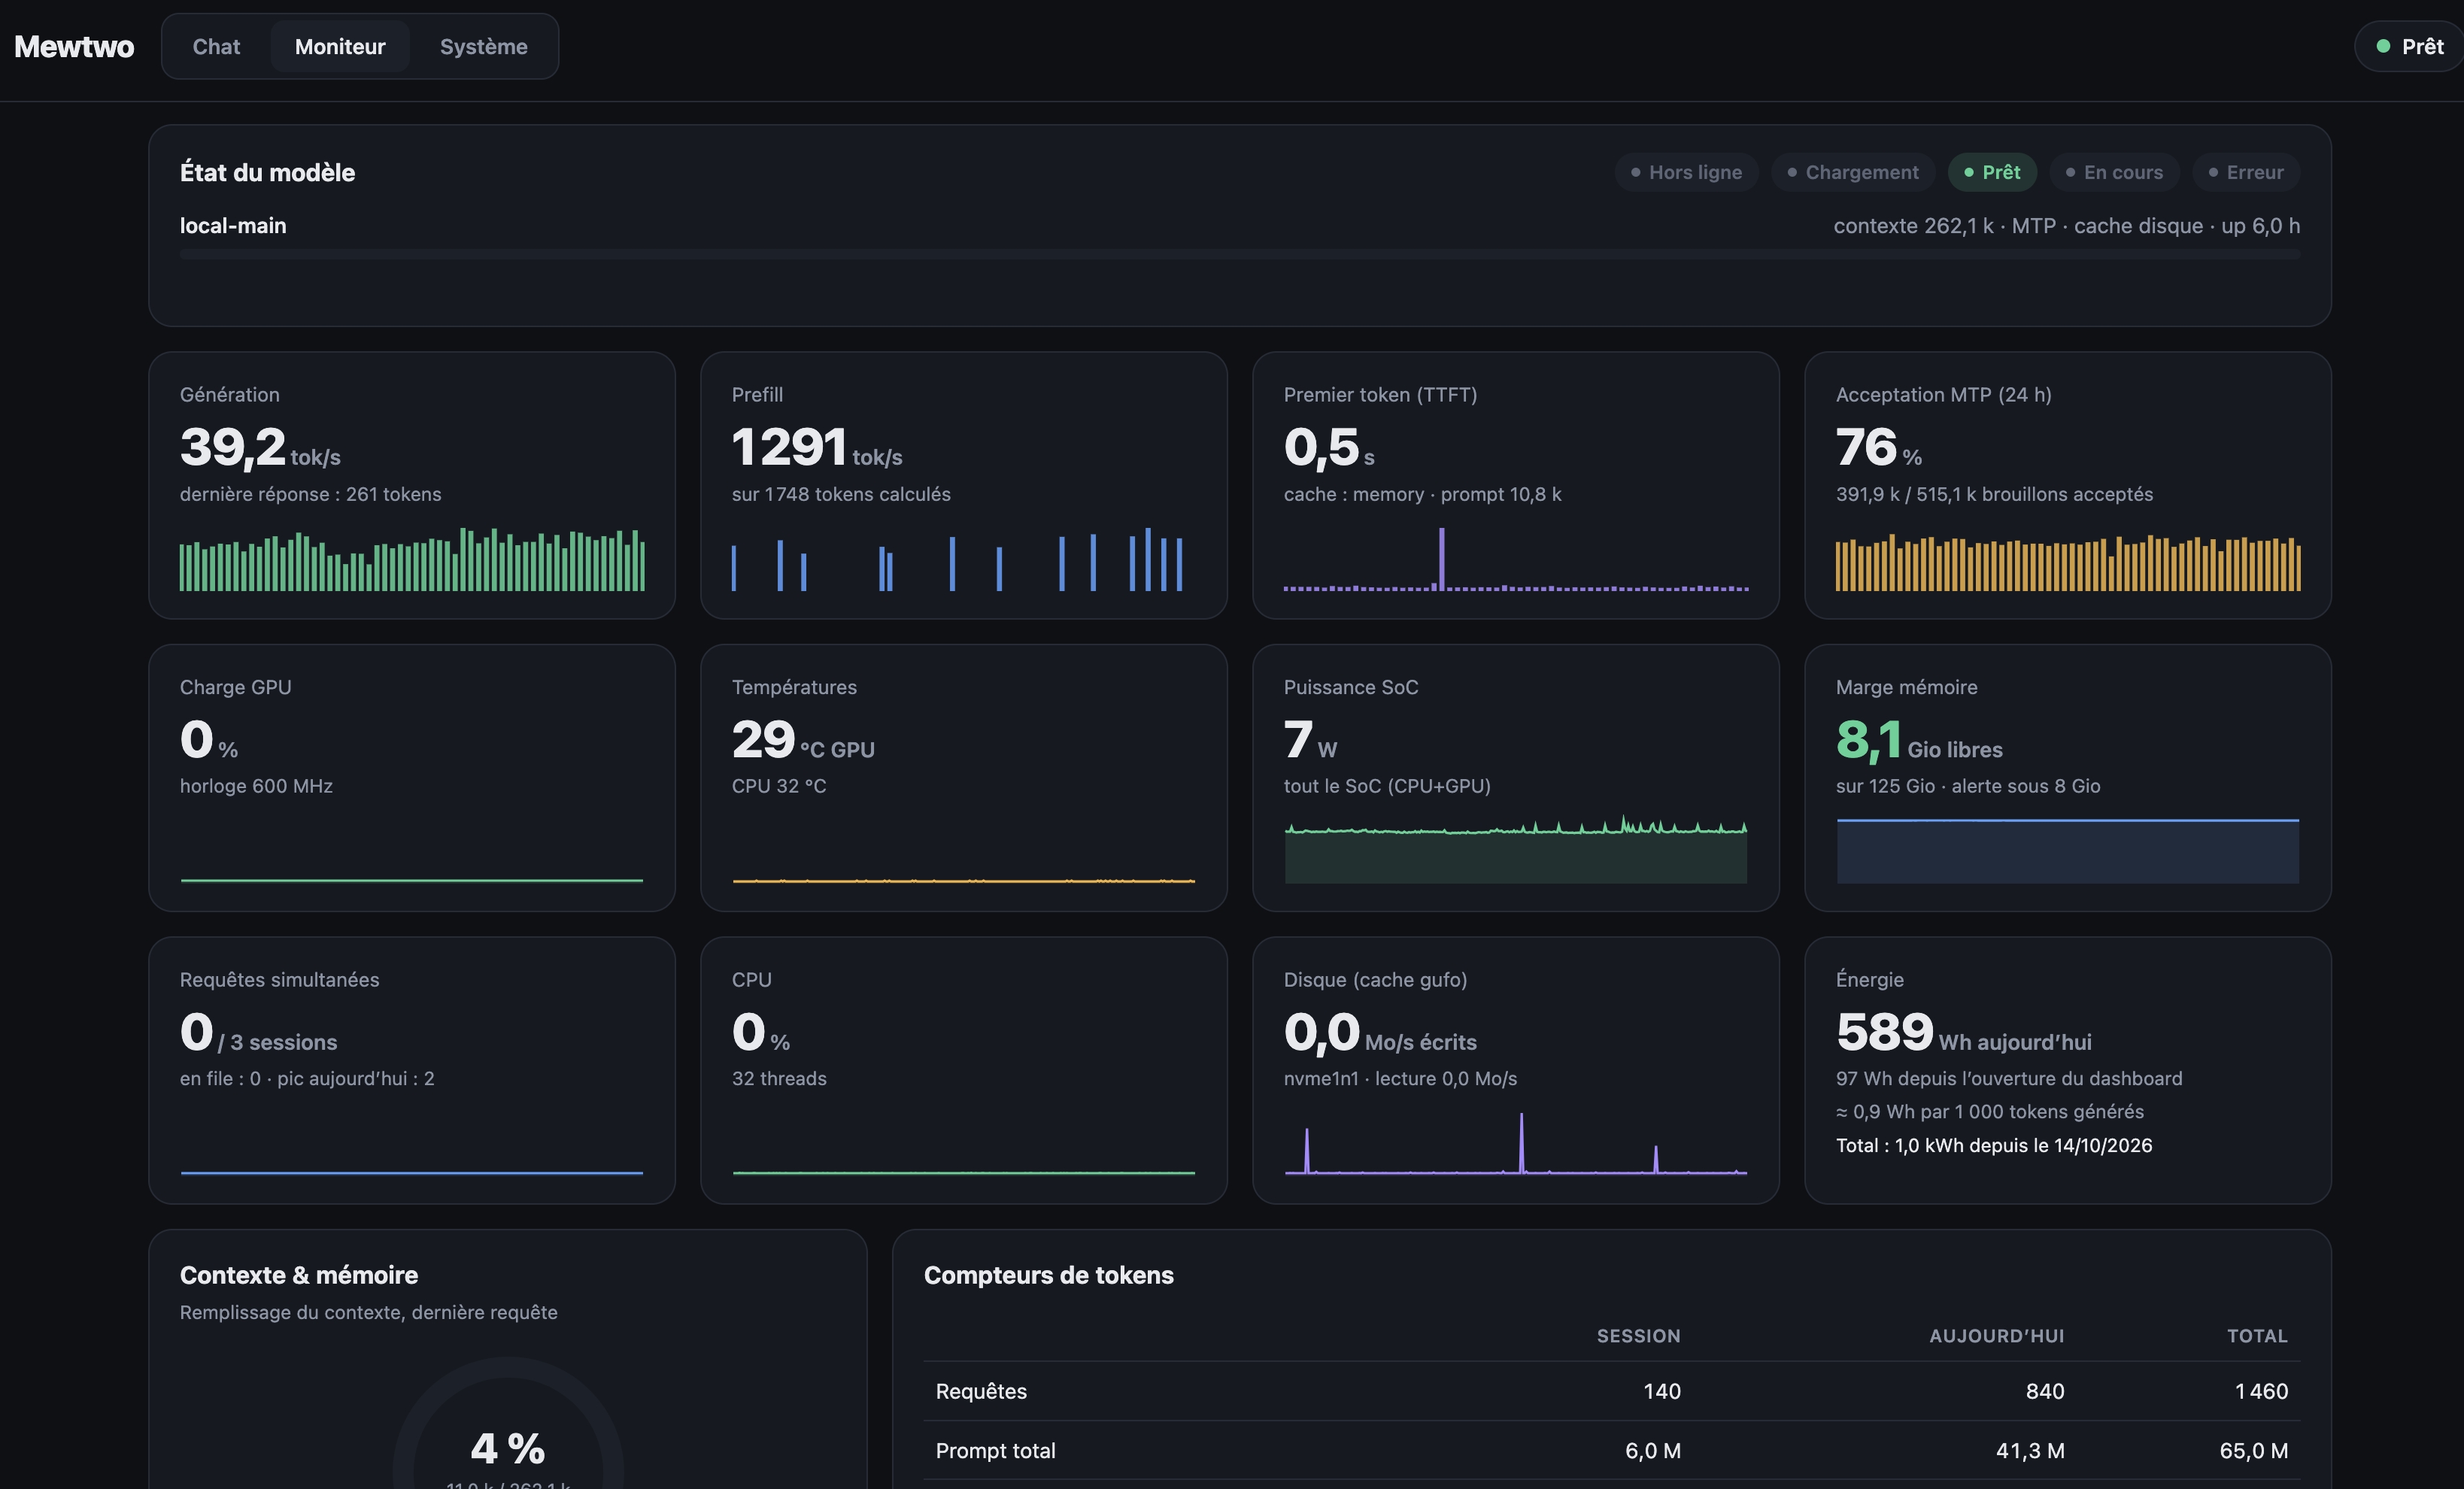
Task: Click the 8,1 Gio libres value
Action: coord(1919,741)
